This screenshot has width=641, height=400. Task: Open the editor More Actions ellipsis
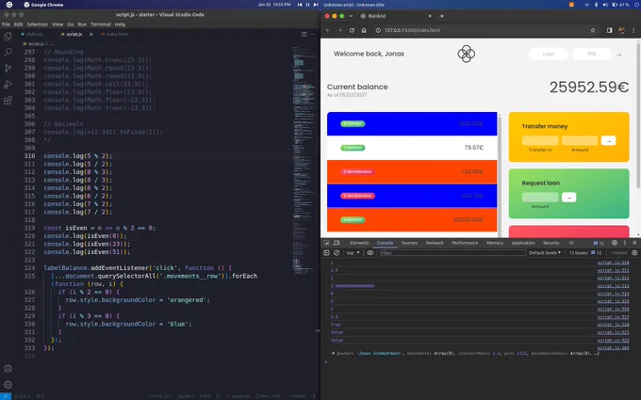[313, 34]
